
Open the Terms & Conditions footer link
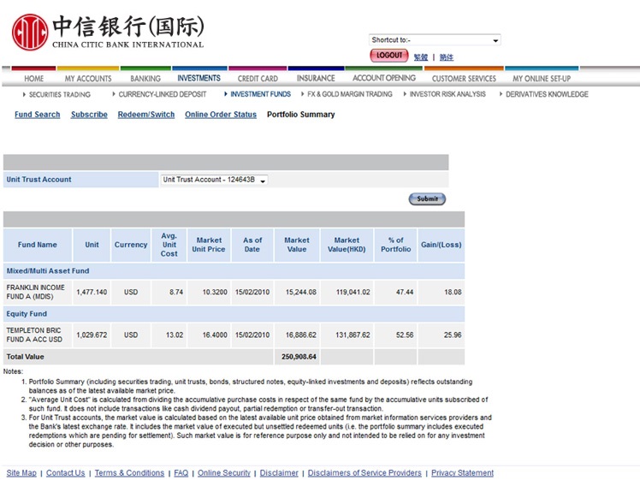[129, 472]
